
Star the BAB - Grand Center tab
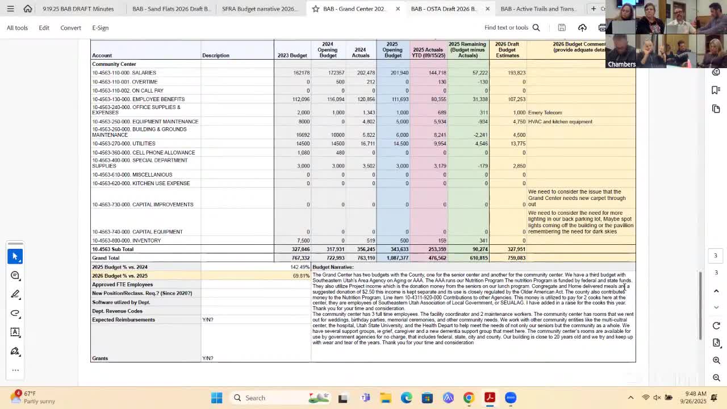tap(316, 9)
